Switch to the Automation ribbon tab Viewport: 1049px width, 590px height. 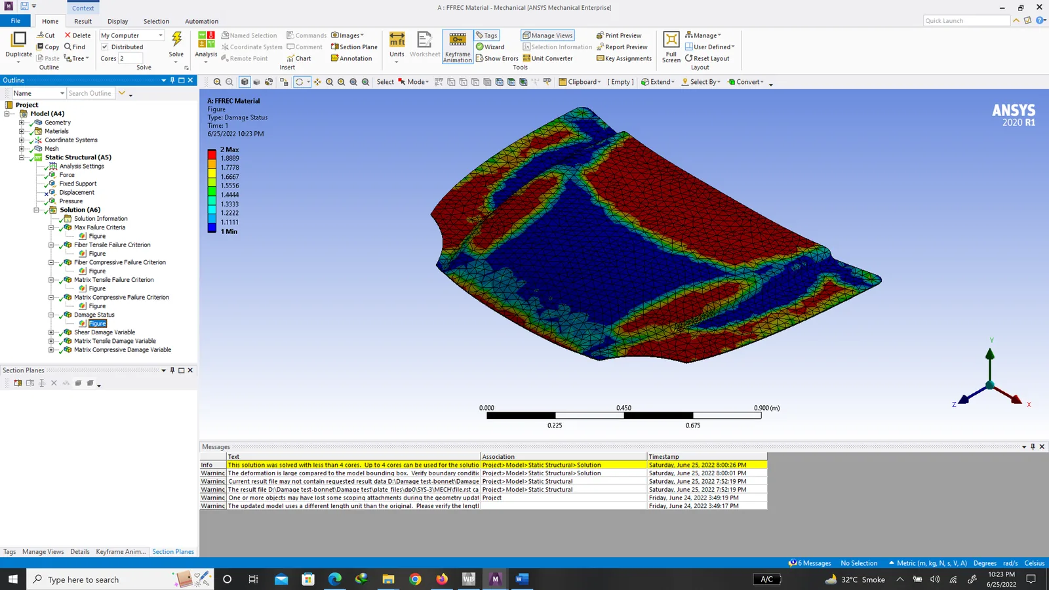(202, 21)
